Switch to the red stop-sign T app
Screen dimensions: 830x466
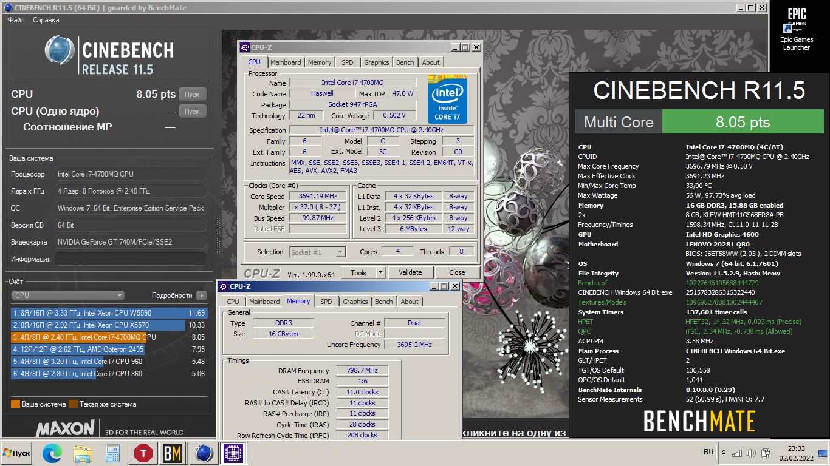click(143, 453)
